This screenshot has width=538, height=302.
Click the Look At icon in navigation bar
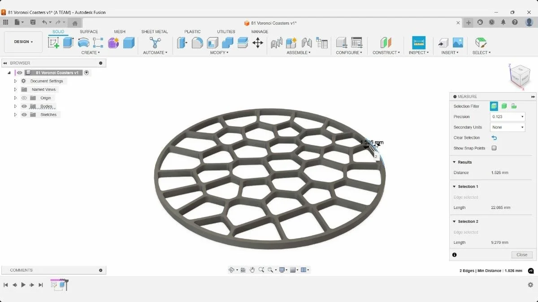pos(243,270)
